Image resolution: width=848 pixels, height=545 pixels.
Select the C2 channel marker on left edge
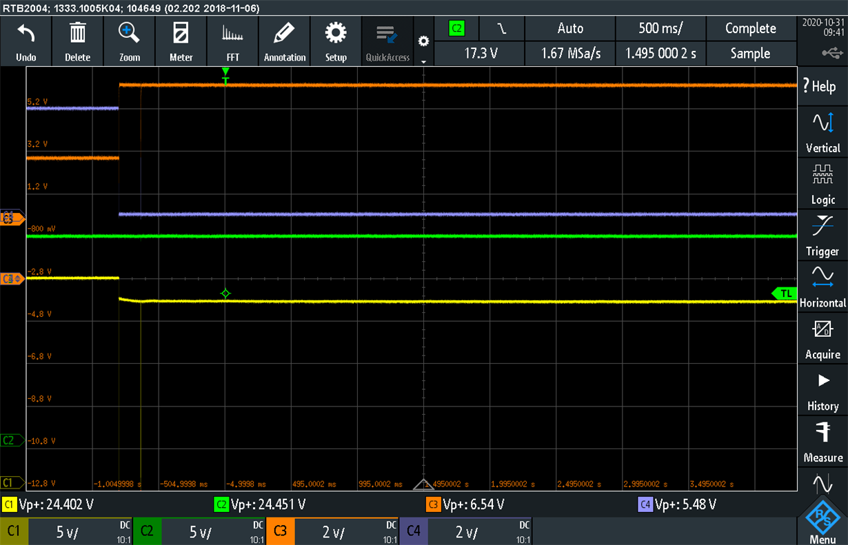pos(11,440)
